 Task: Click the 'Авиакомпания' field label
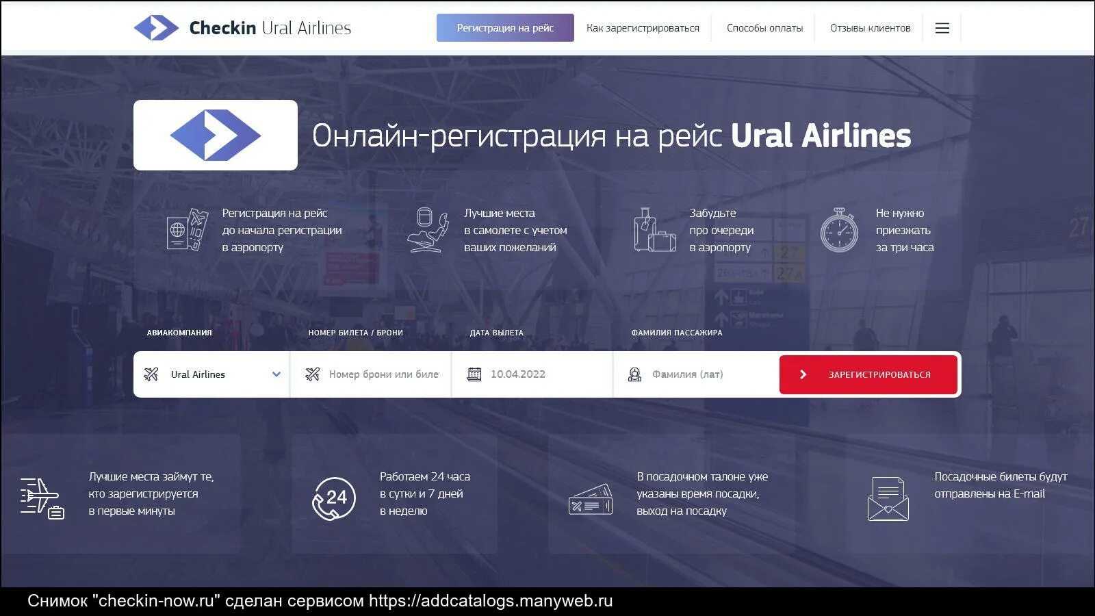click(179, 333)
